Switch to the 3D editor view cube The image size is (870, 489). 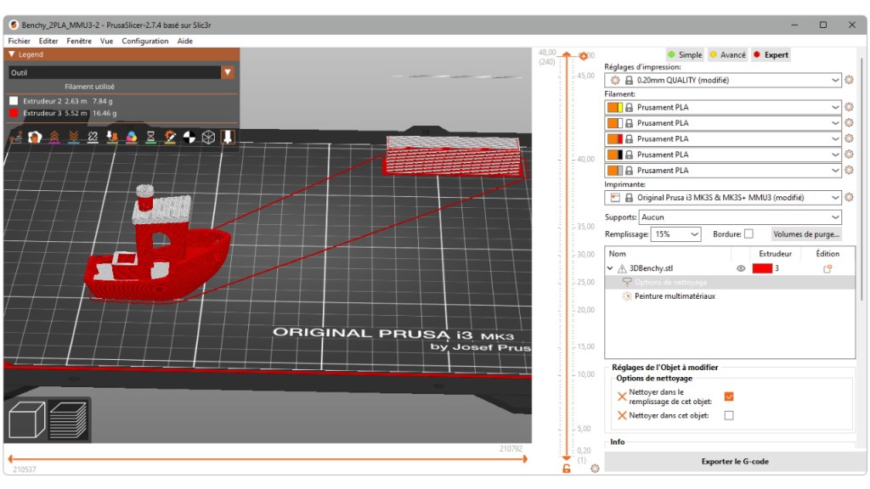tap(27, 420)
